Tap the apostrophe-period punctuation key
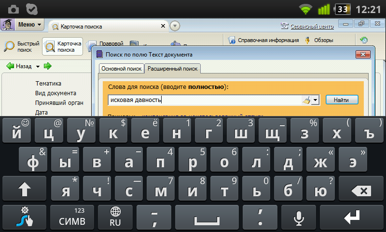Image resolution: width=386 pixels, height=232 pixels. (x=260, y=217)
